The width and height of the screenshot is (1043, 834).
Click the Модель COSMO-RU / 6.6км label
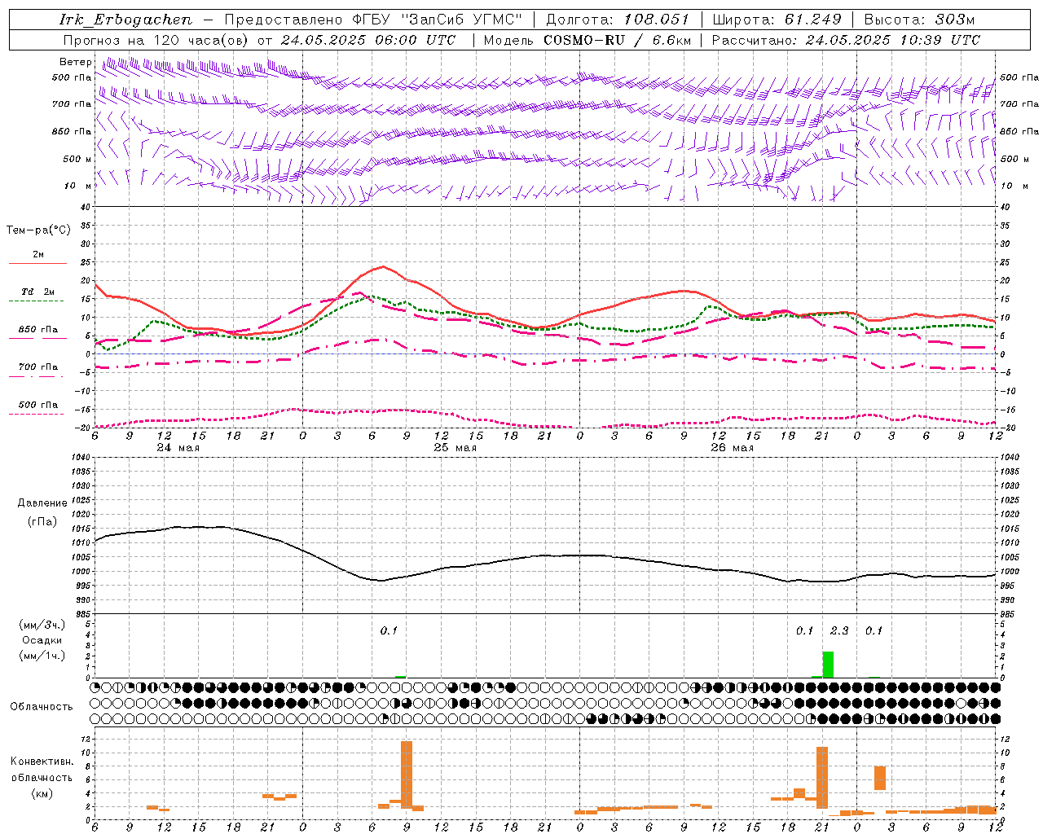[x=588, y=39]
